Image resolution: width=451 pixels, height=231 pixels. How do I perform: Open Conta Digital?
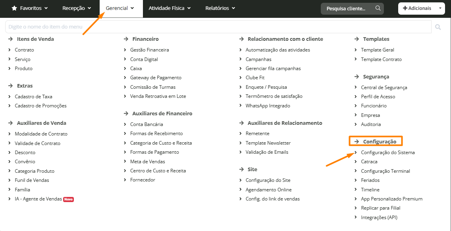pyautogui.click(x=144, y=59)
